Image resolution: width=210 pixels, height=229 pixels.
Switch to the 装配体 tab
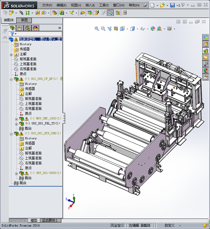(9, 20)
